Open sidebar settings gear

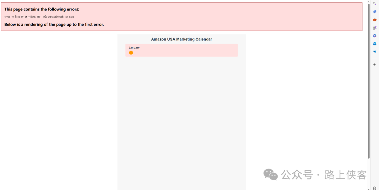pyautogui.click(x=374, y=188)
